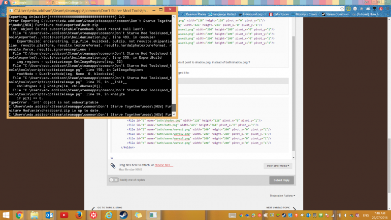Click the waves3.png line in the reply editor
Viewport: 391px width, 220px height.
pos(199,143)
